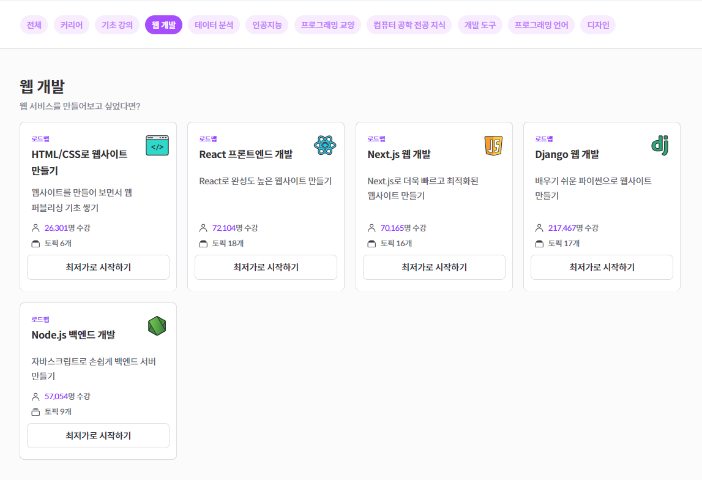
Task: Open the Node.js 백엔드 개발 title
Action: [x=73, y=335]
